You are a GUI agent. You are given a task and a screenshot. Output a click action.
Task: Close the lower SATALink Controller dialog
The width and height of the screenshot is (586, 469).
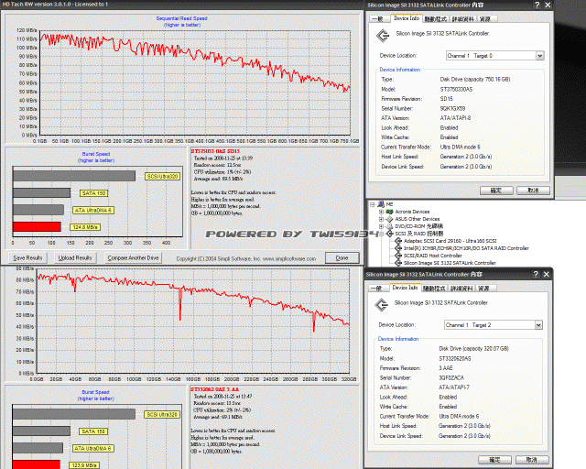coord(546,274)
